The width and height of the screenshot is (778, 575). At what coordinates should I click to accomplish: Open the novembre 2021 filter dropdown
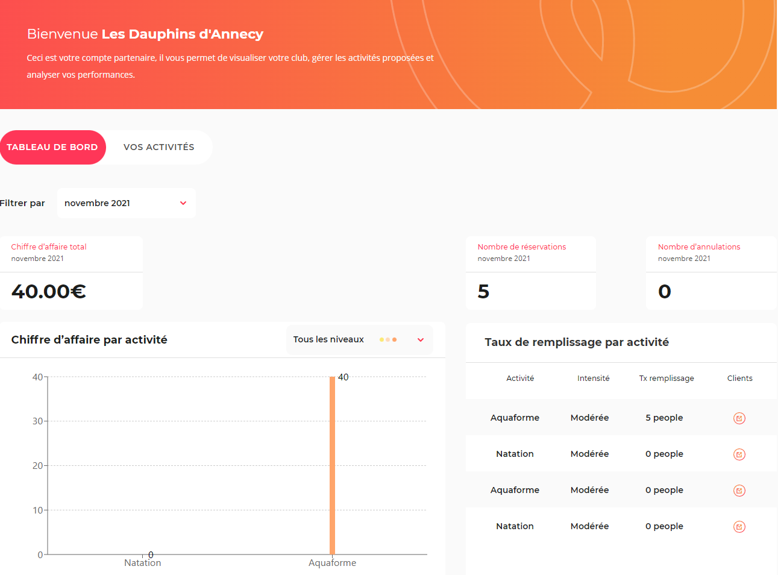127,203
